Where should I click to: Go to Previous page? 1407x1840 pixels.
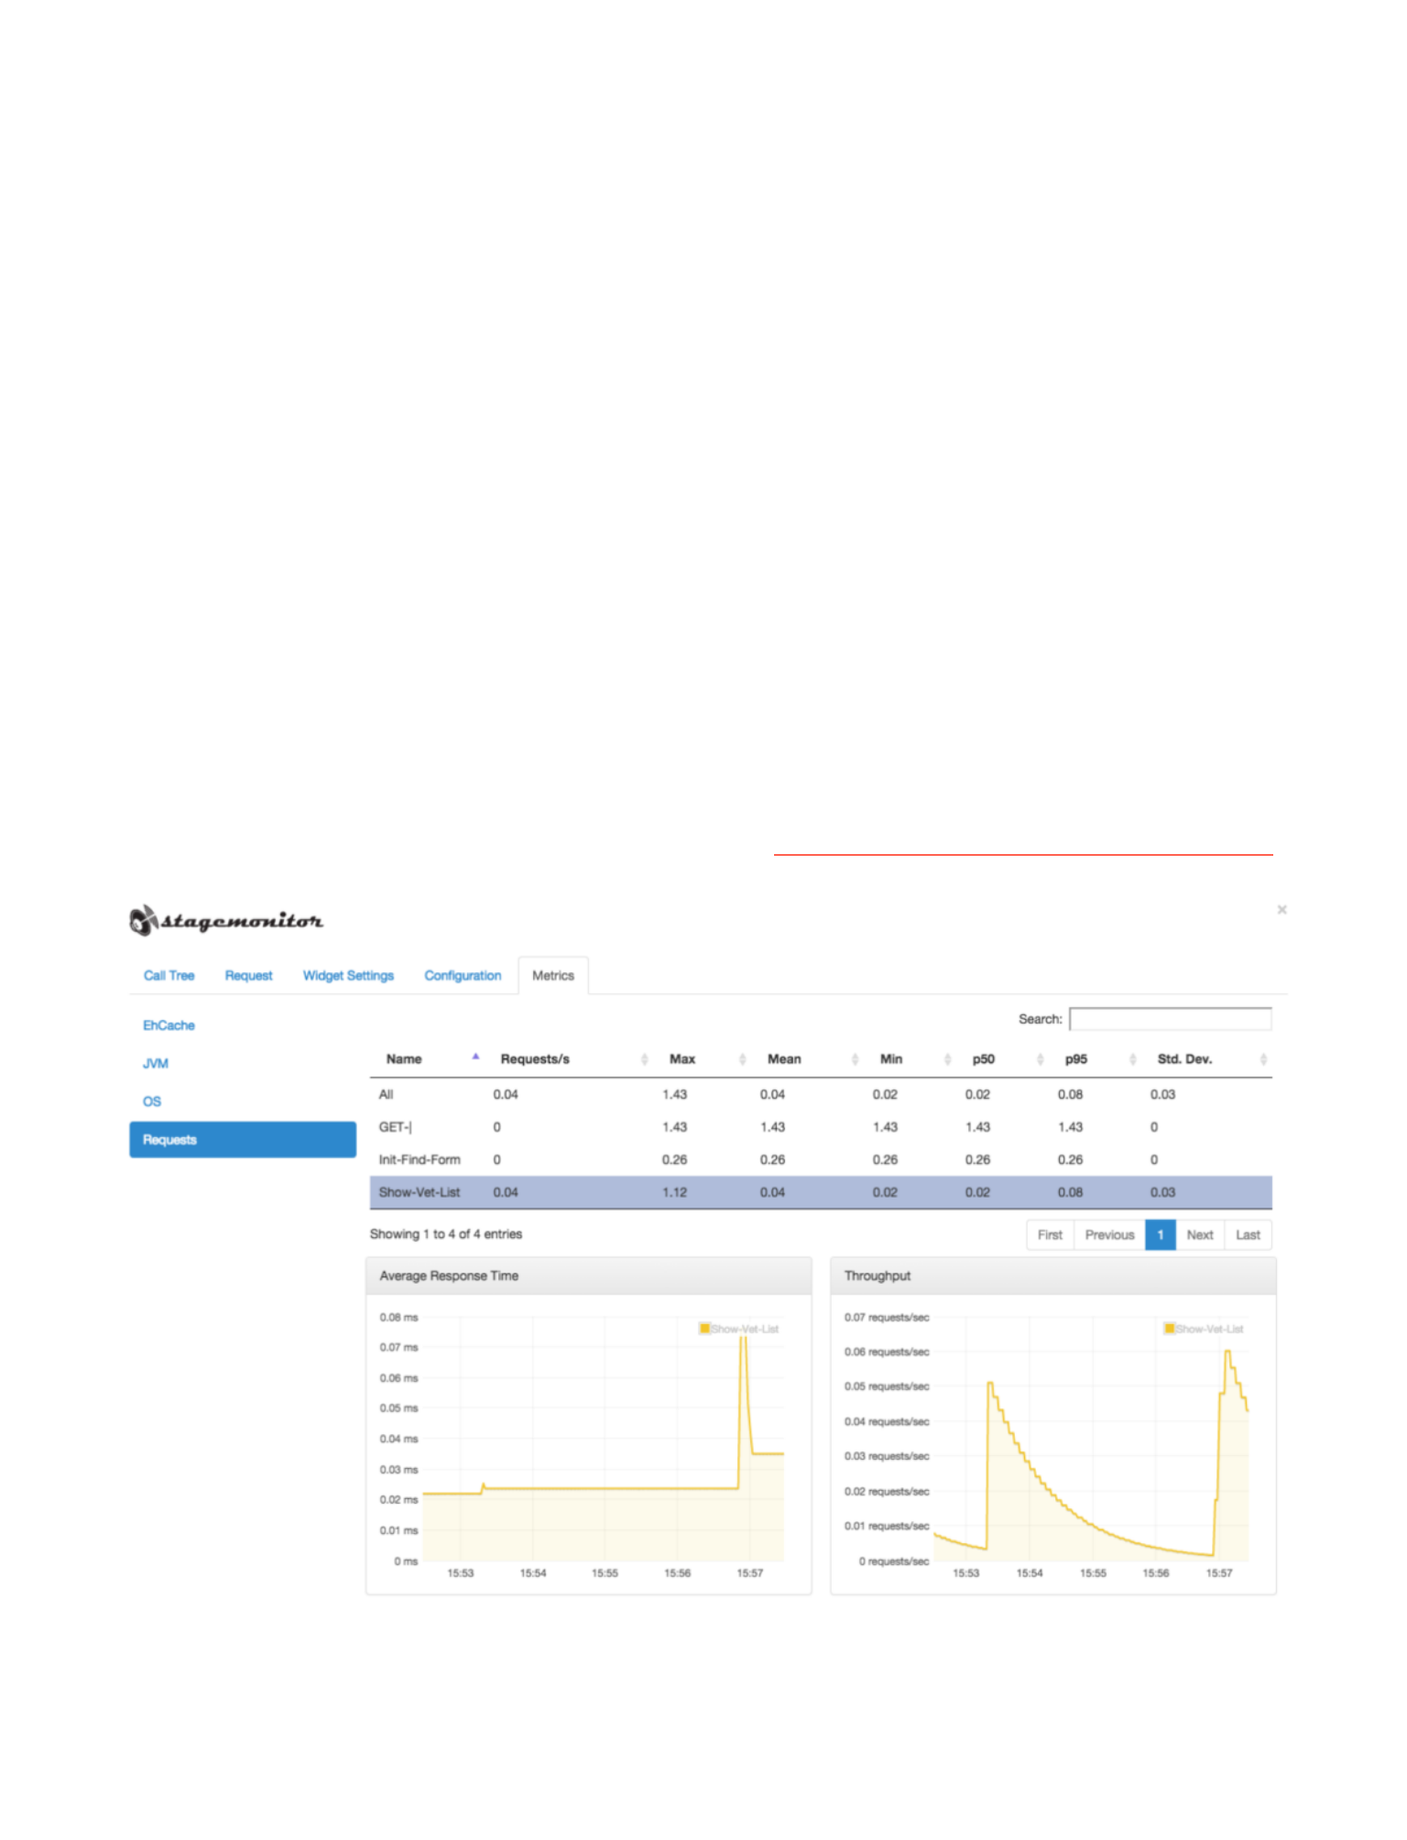point(1109,1234)
